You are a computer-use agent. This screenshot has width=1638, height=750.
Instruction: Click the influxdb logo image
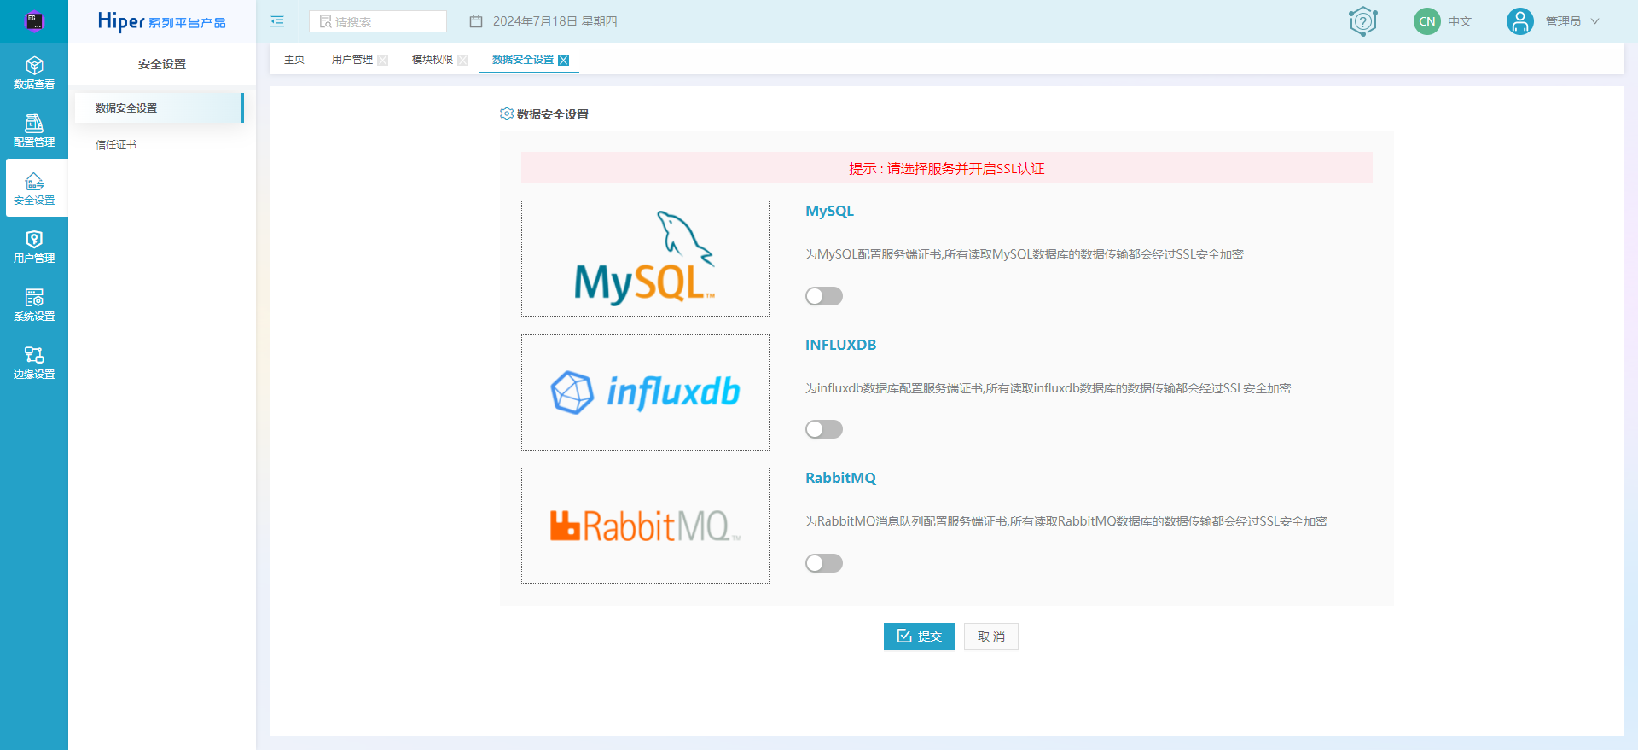pos(645,392)
